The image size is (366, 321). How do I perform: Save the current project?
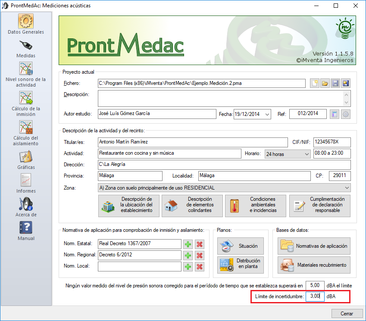pyautogui.click(x=335, y=83)
